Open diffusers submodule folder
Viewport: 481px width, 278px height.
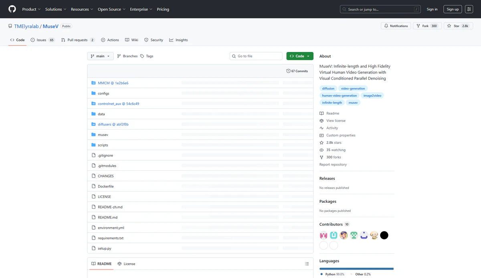(113, 124)
